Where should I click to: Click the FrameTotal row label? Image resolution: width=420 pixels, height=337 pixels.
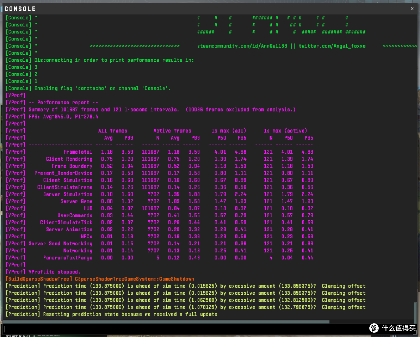[78, 152]
